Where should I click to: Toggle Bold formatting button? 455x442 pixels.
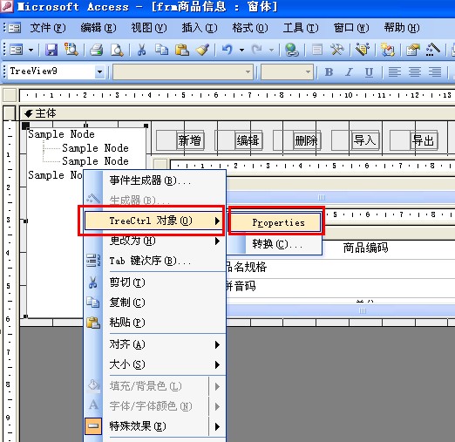(x=329, y=72)
